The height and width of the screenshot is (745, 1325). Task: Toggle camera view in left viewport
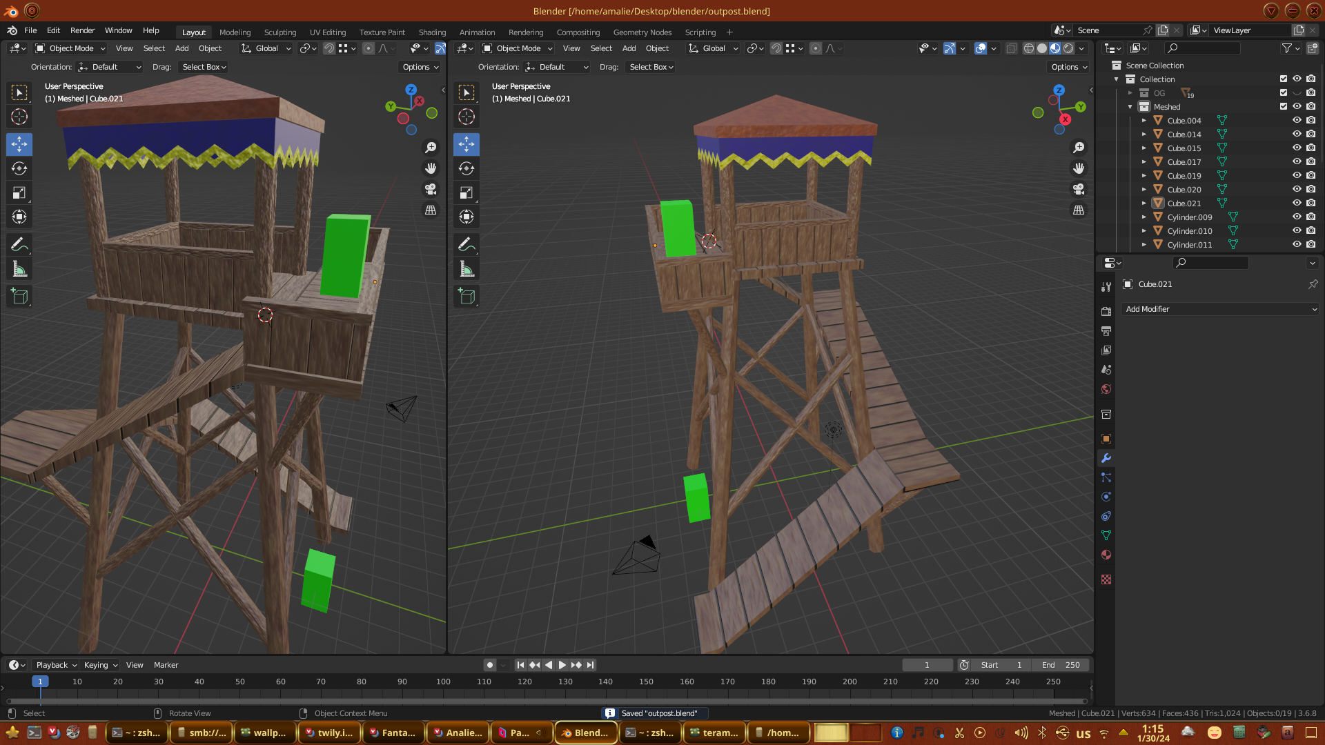pos(431,189)
